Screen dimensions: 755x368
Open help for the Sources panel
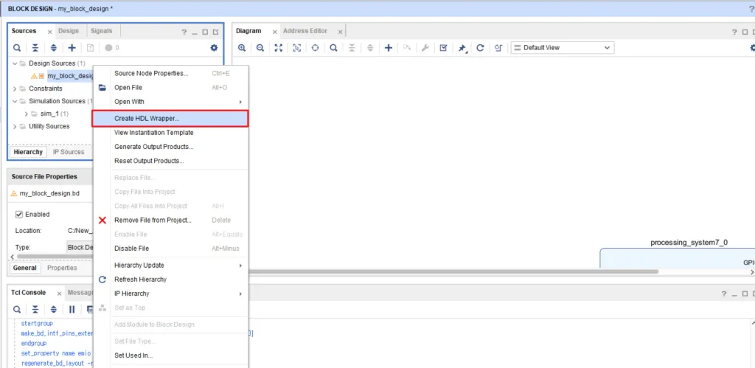[184, 32]
